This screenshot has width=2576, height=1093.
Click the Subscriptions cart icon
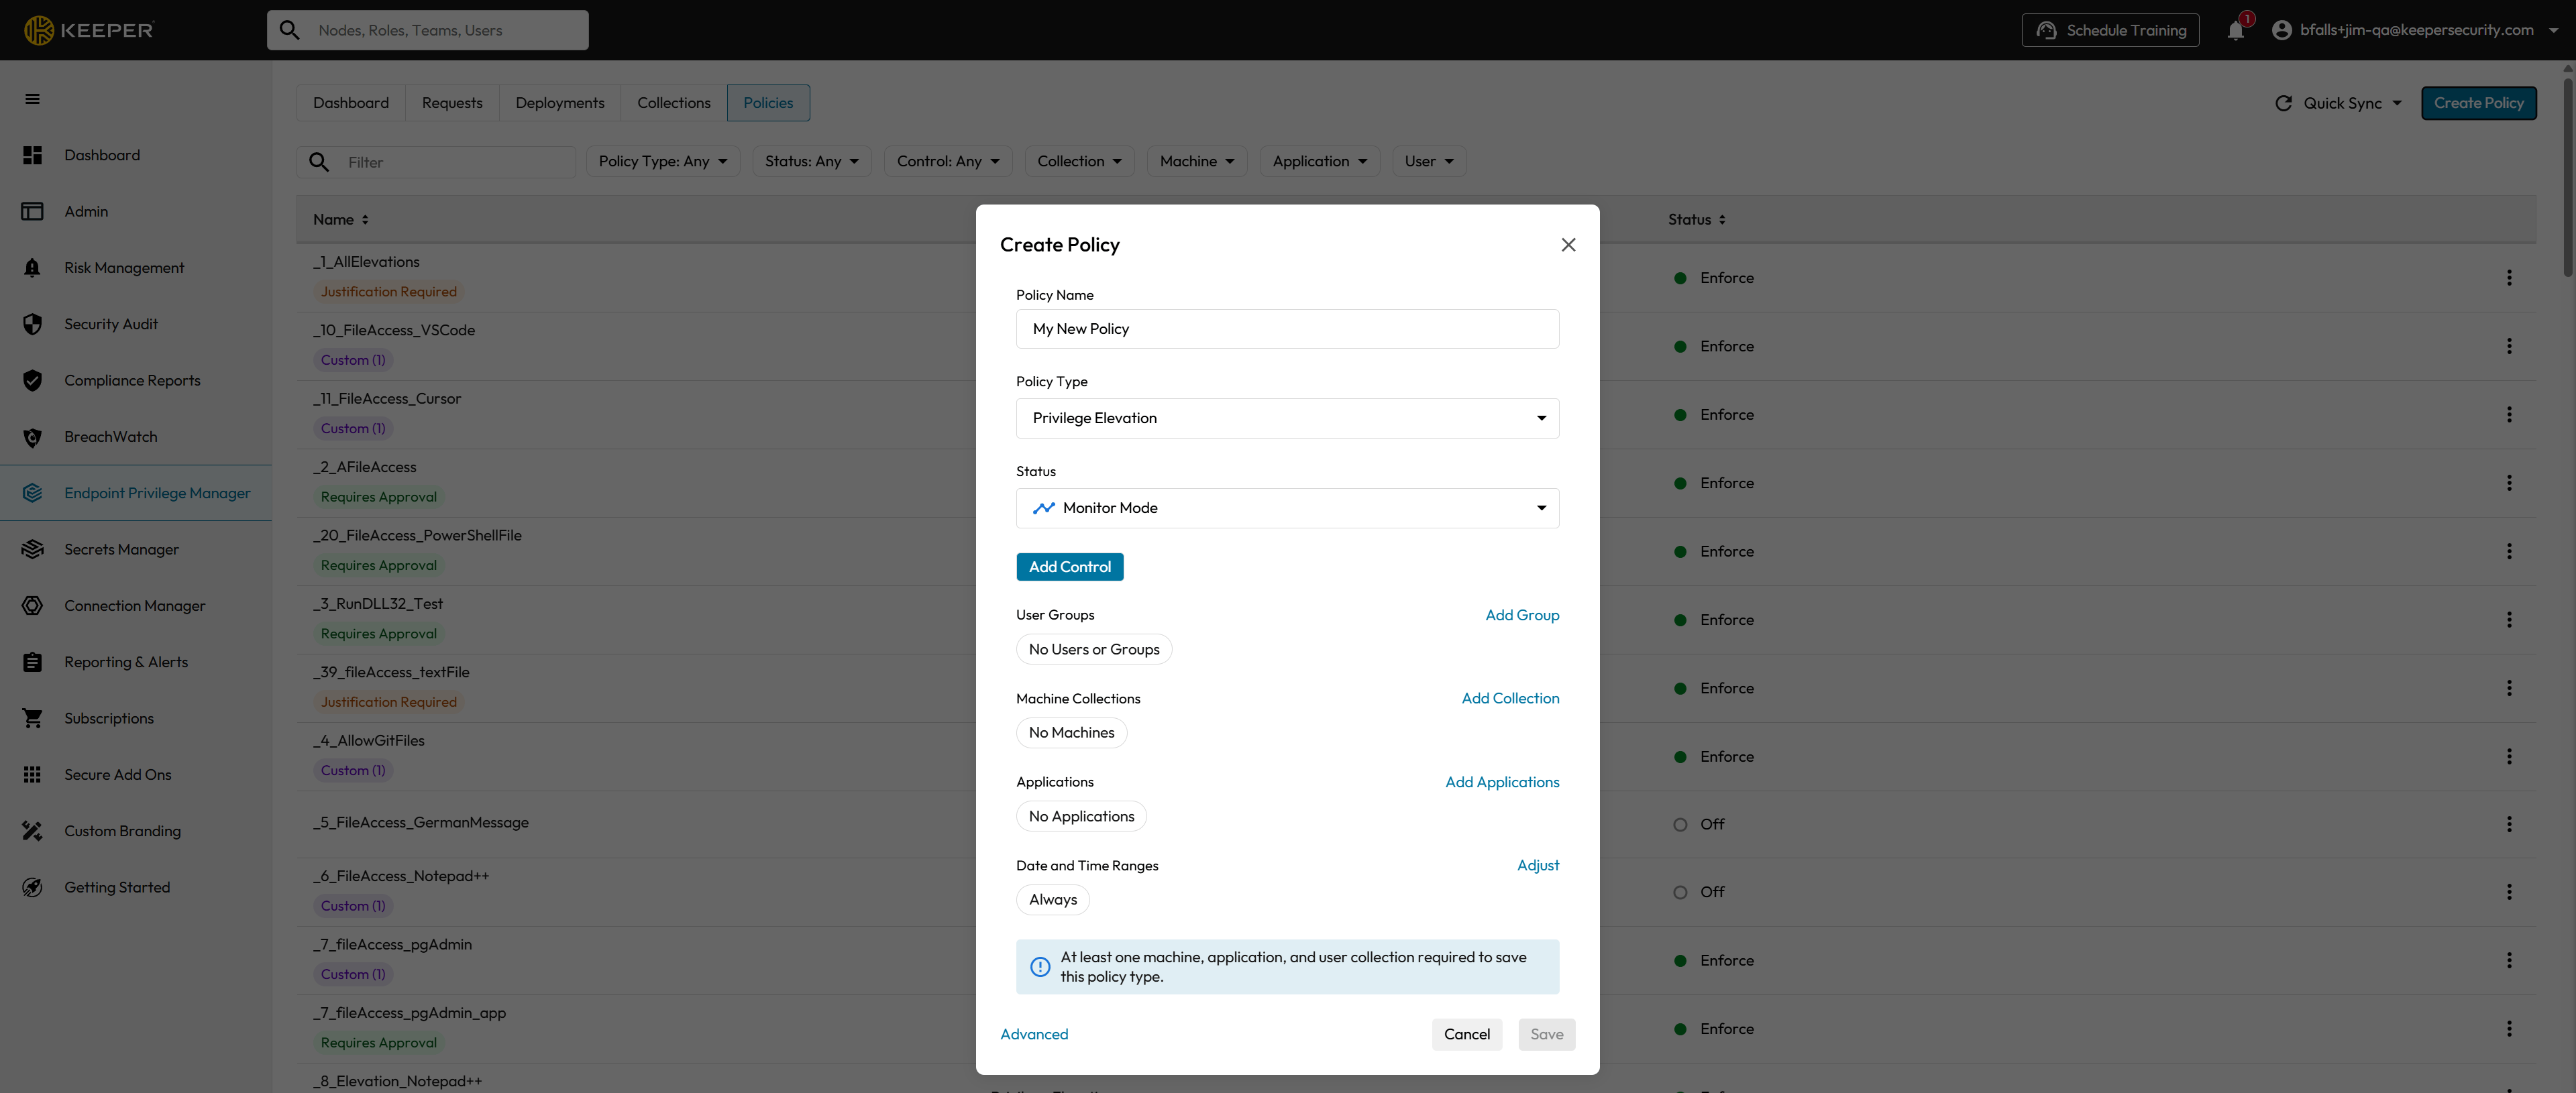coord(32,718)
